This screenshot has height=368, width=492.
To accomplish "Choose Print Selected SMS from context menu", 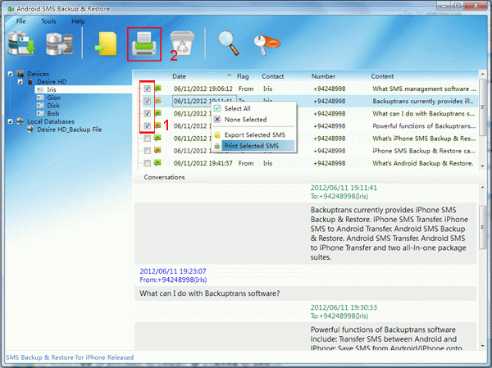I will (x=249, y=145).
